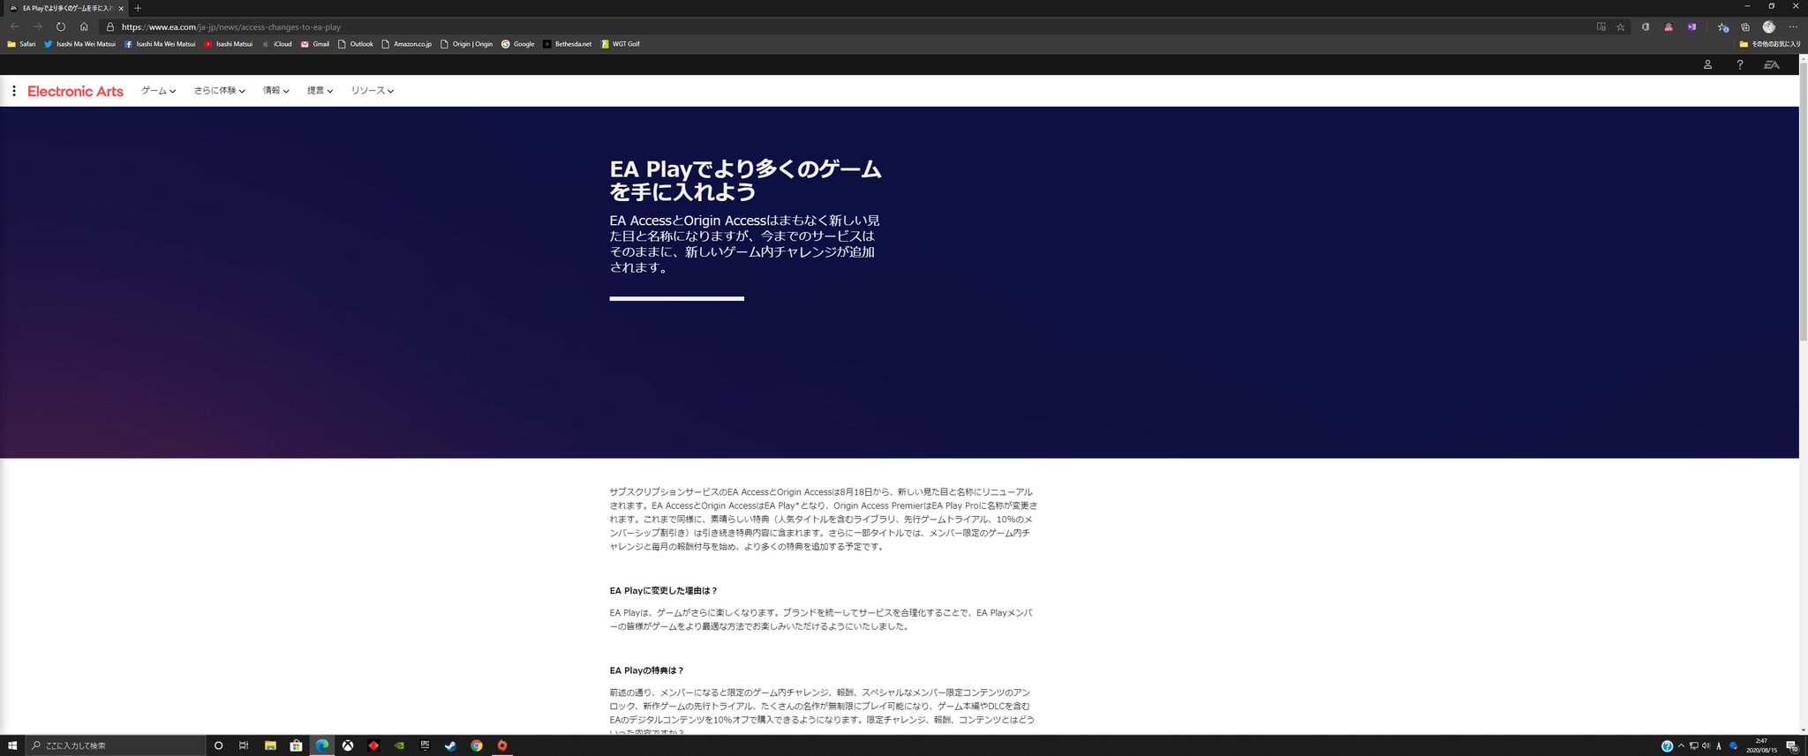Show hidden system tray icons
This screenshot has width=1808, height=756.
click(x=1681, y=745)
